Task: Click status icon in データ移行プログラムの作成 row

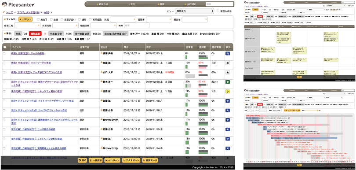Action: pos(227,73)
